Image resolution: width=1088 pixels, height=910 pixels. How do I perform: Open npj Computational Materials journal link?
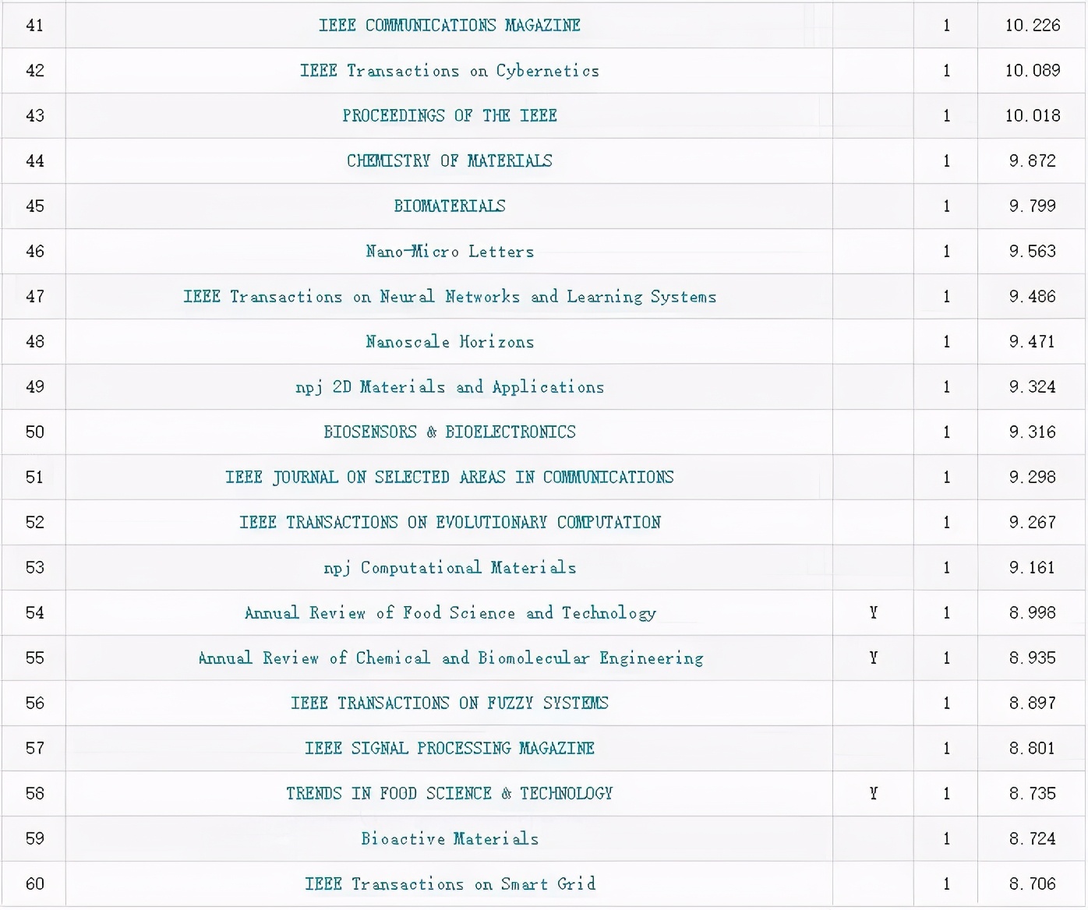[x=450, y=567]
